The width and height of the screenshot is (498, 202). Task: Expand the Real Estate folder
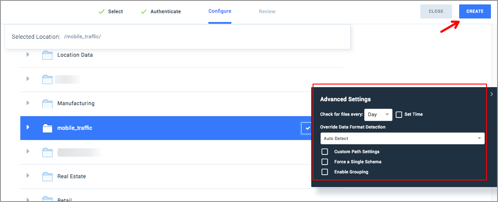[28, 176]
